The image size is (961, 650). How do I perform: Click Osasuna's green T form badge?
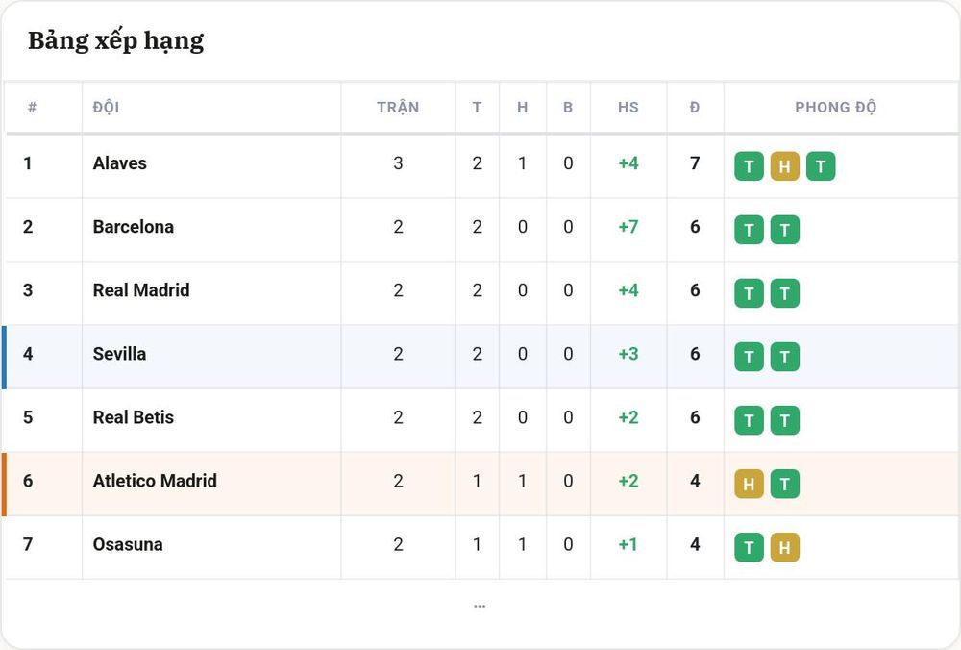click(749, 547)
